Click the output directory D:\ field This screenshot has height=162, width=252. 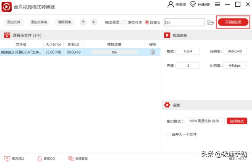point(184,22)
